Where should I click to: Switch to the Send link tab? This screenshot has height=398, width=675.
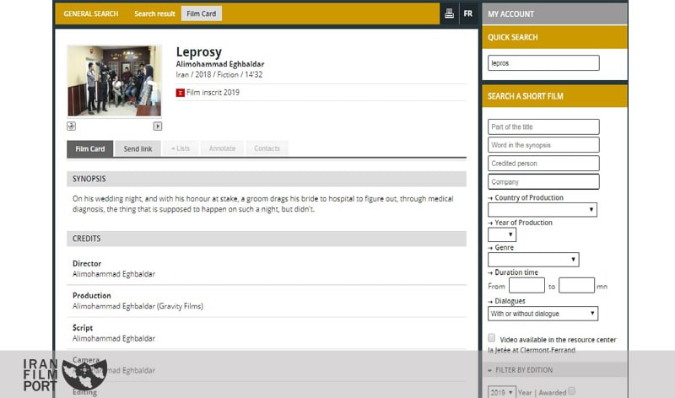(137, 148)
